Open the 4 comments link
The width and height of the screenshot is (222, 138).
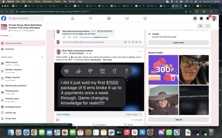click(137, 120)
